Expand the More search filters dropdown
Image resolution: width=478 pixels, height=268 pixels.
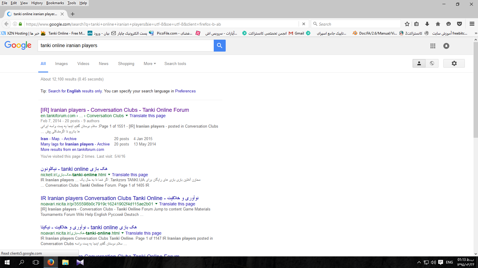[149, 64]
